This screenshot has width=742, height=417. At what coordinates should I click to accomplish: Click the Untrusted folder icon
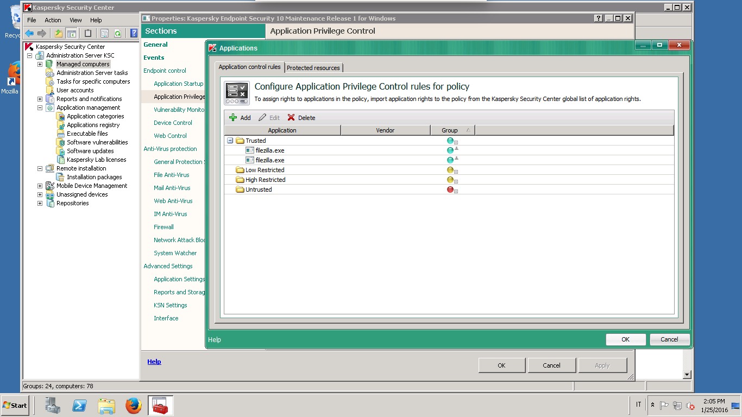[240, 189]
